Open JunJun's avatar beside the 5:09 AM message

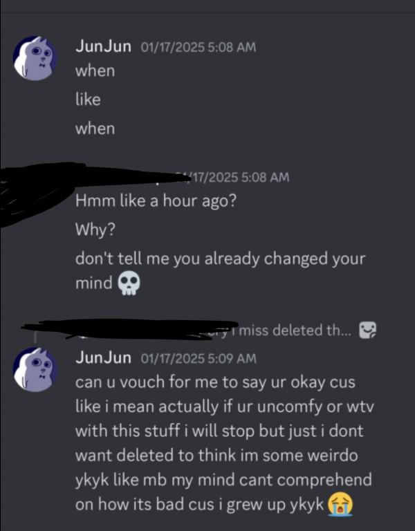[35, 369]
